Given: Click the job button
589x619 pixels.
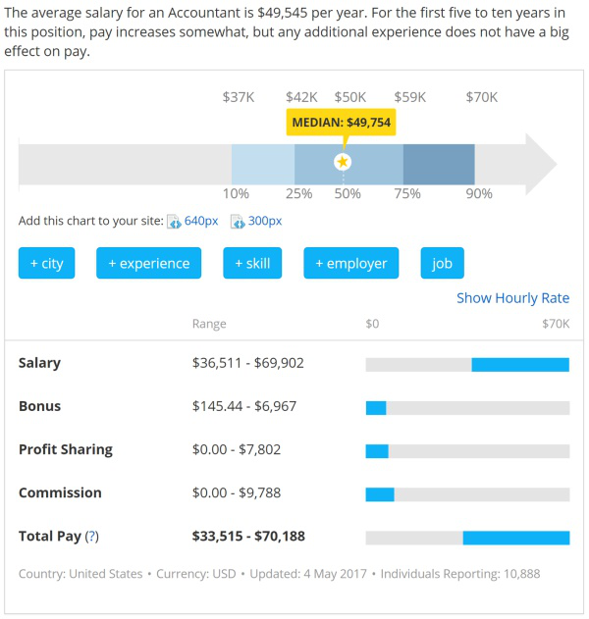Looking at the screenshot, I should [x=443, y=263].
